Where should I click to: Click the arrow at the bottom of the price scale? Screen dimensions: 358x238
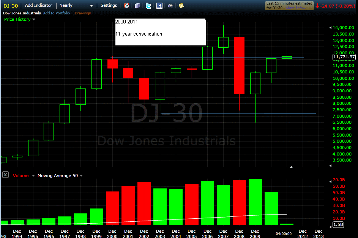point(330,166)
